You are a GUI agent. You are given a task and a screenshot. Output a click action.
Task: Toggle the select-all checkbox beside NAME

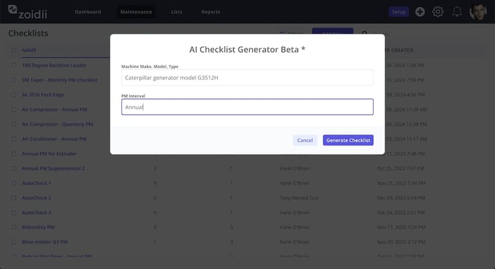coord(14,50)
